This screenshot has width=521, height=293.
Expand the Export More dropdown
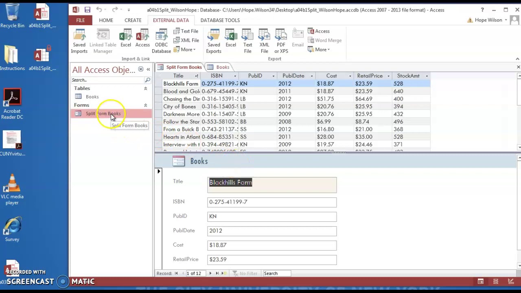pos(319,50)
